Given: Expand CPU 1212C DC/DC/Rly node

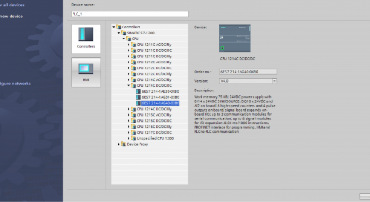Looking at the screenshot, I should tap(129, 74).
